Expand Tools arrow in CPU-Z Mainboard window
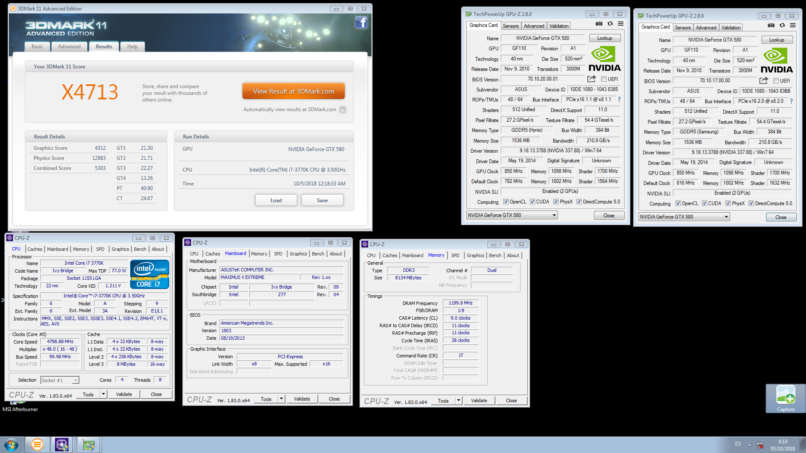 pos(281,399)
